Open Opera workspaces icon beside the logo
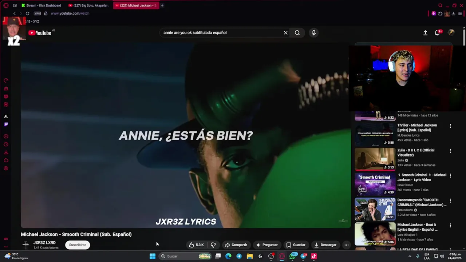The width and height of the screenshot is (466, 262). [x=15, y=5]
